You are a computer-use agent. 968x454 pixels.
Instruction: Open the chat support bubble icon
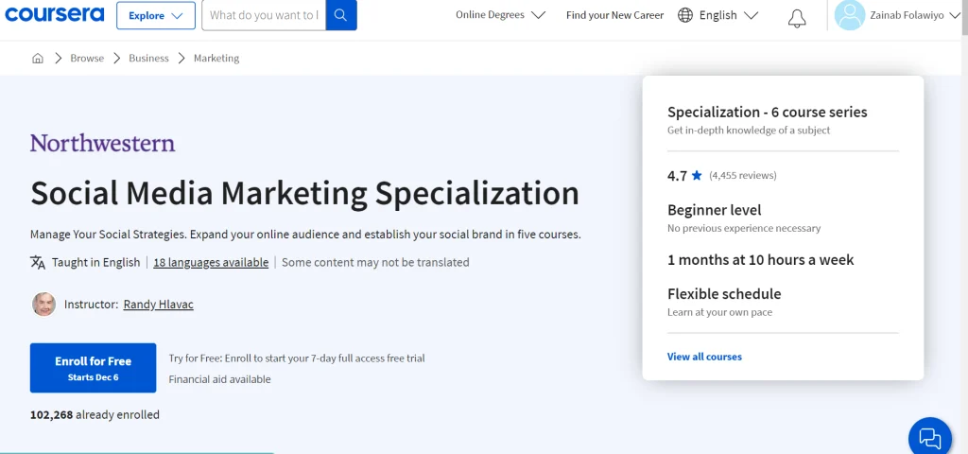coord(930,437)
